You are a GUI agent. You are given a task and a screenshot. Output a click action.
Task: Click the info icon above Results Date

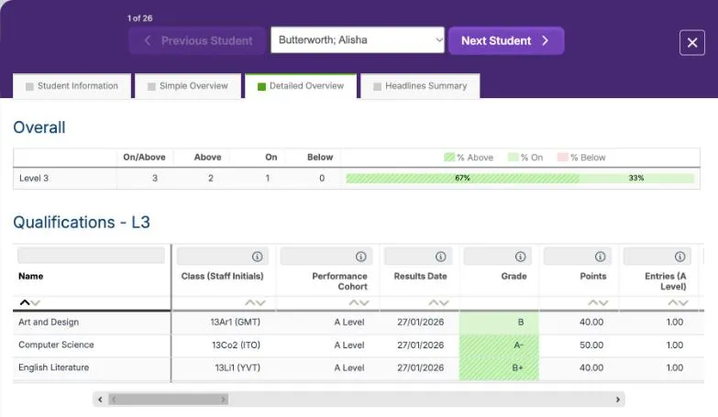tap(440, 257)
